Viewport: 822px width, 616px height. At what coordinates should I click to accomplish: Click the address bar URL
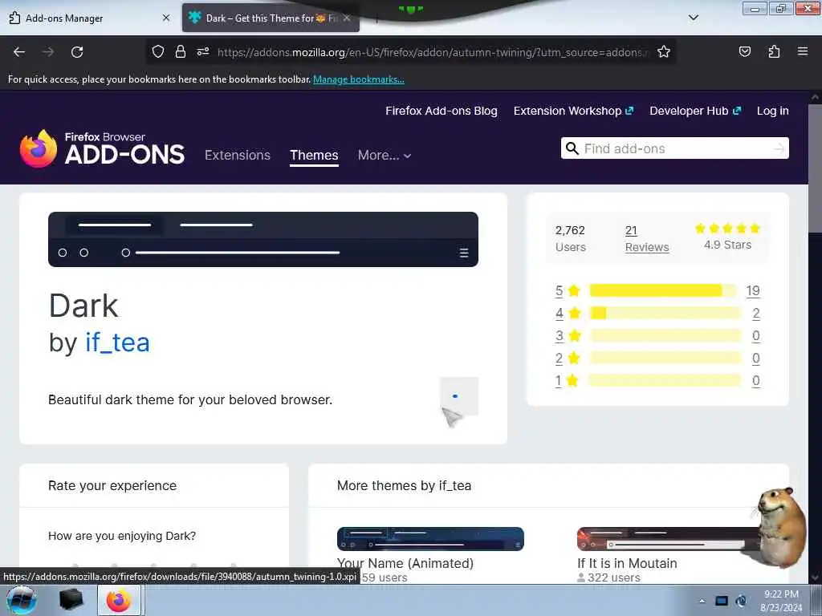click(x=433, y=52)
